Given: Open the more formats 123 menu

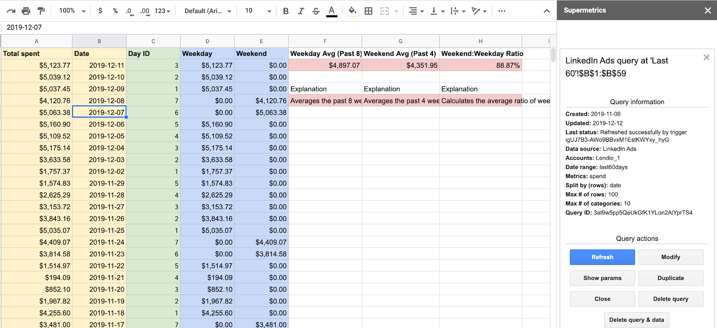Looking at the screenshot, I should [x=162, y=11].
